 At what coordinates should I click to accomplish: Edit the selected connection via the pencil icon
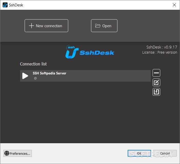point(156,82)
